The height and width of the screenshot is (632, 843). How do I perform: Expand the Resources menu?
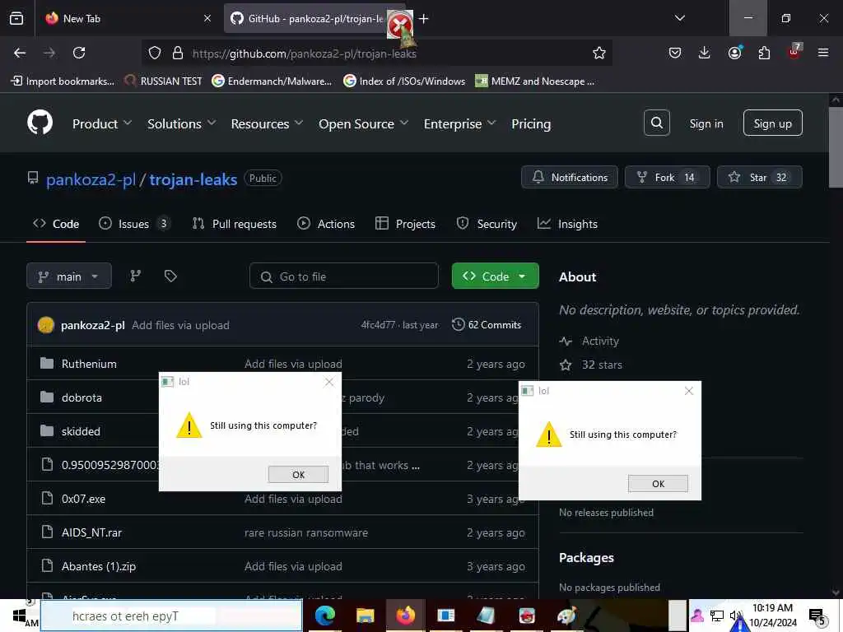[x=268, y=123]
